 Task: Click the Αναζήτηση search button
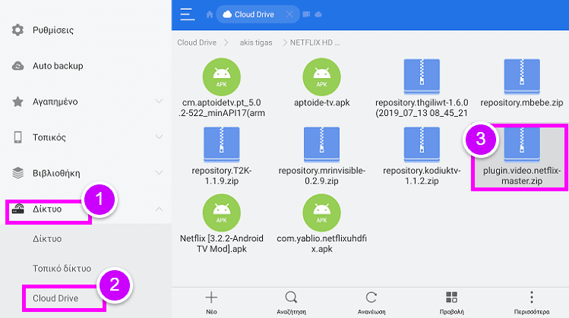(x=291, y=302)
